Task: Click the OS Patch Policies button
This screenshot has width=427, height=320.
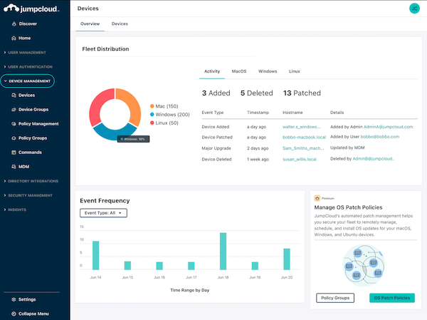Action: [392, 297]
